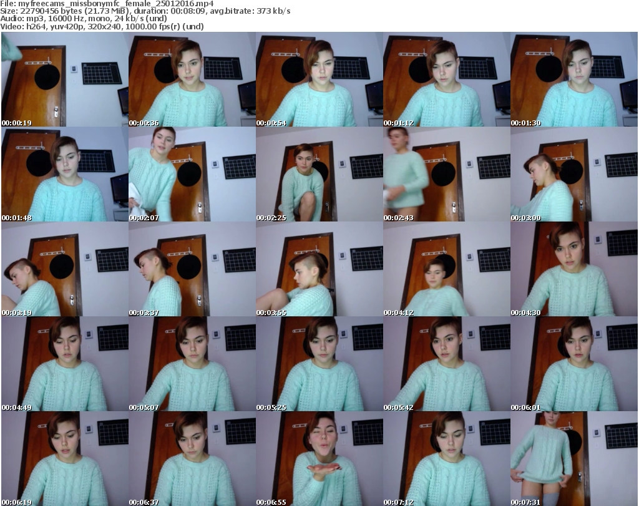Click the File name header line
The image size is (639, 506).
tap(107, 4)
